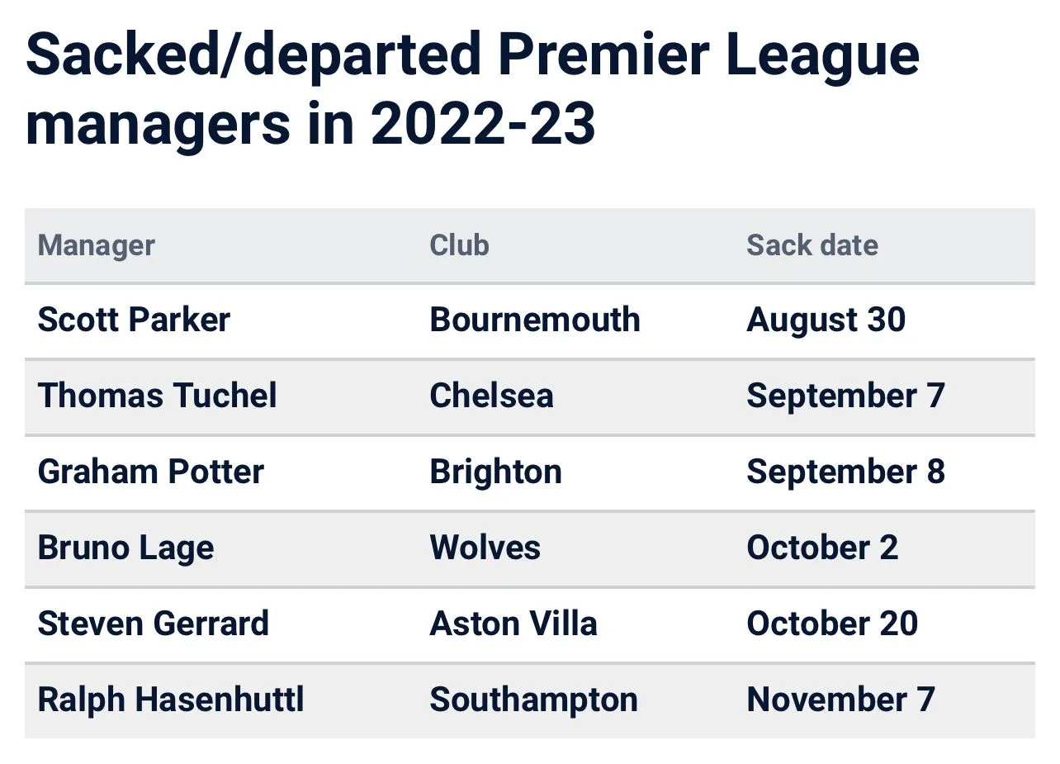Click the Chelsea club cell
The image size is (1060, 764).
tap(491, 396)
